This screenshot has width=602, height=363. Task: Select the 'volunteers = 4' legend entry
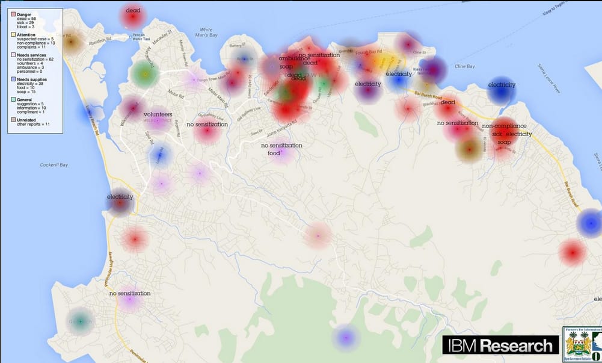(30, 63)
